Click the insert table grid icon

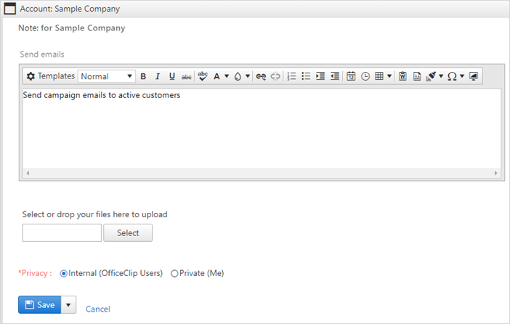tap(379, 76)
